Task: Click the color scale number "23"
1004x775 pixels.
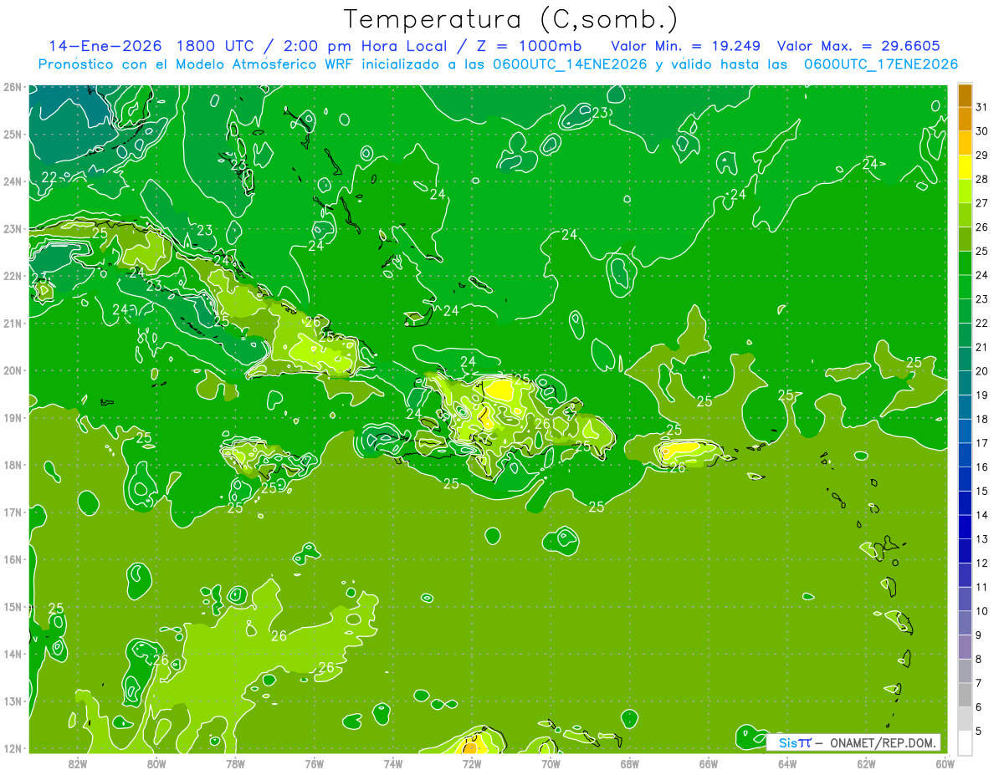Action: point(981,299)
